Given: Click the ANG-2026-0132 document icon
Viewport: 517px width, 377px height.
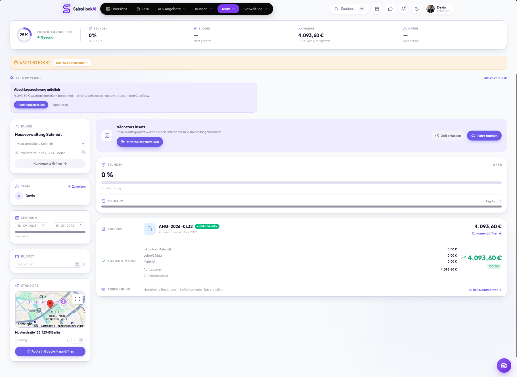Looking at the screenshot, I should 150,229.
